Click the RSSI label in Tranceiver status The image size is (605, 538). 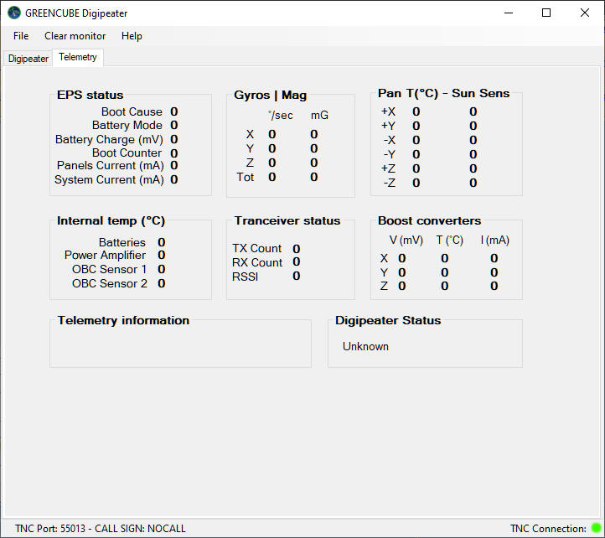245,277
